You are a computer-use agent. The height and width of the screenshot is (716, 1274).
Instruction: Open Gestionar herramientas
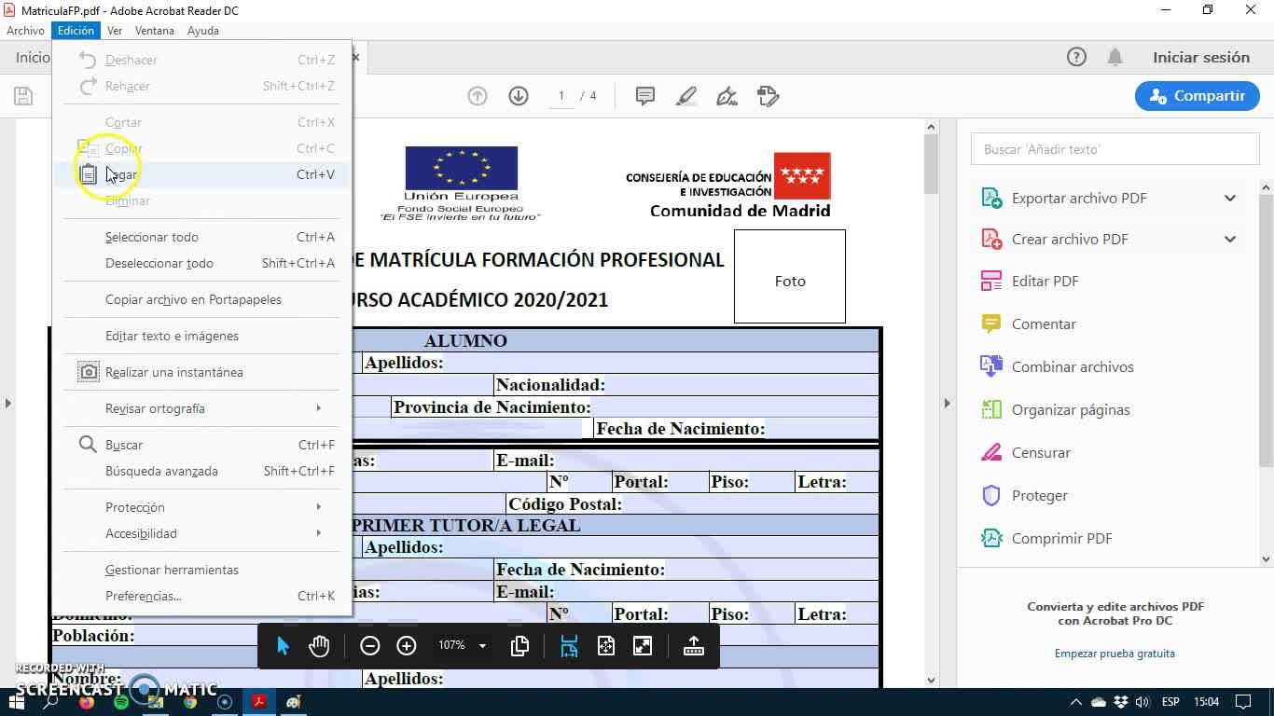[x=201, y=570]
